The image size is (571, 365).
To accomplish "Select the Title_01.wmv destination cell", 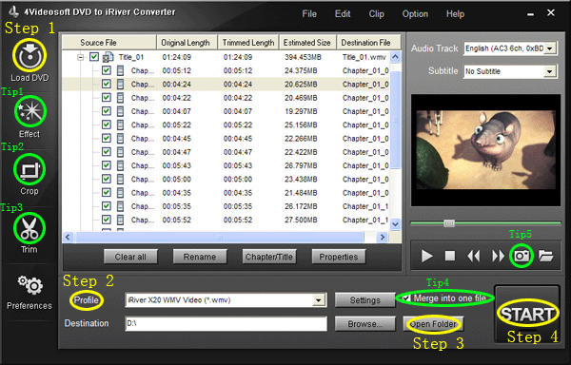I will tap(364, 57).
